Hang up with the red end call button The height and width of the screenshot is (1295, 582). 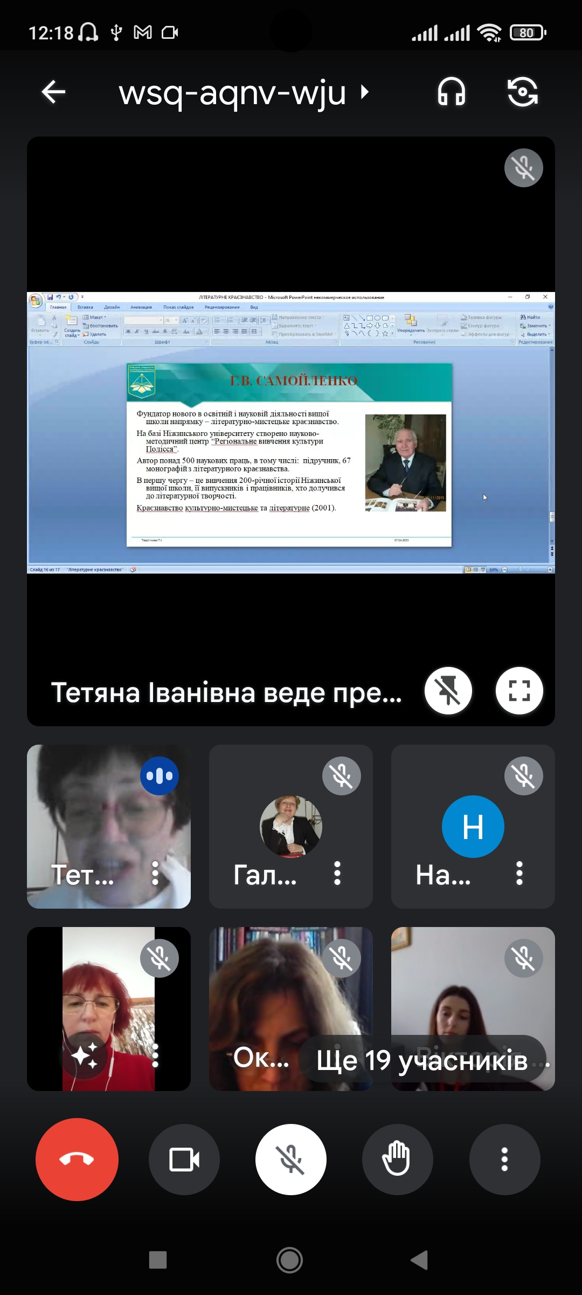(77, 1159)
